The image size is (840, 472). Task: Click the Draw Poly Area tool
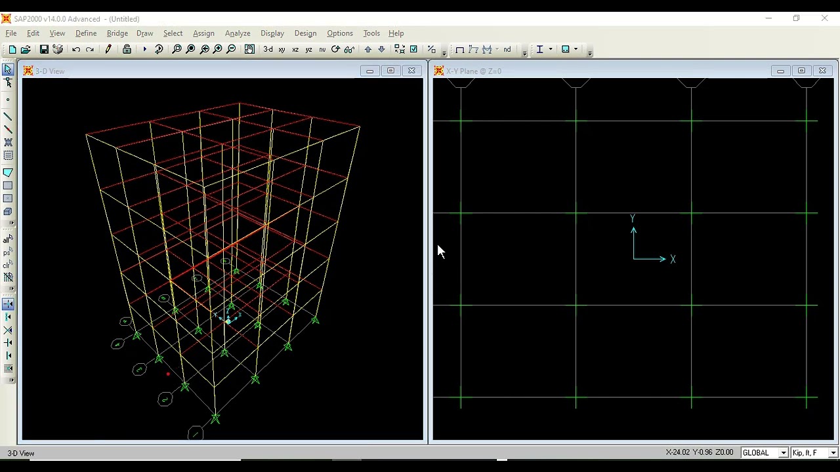(x=8, y=172)
